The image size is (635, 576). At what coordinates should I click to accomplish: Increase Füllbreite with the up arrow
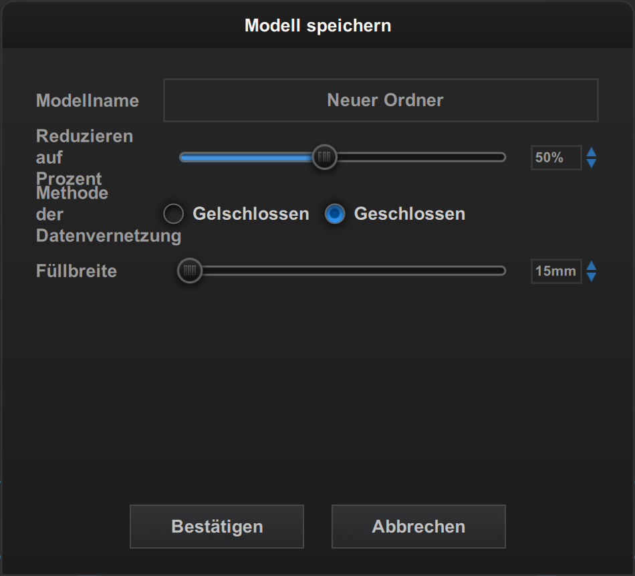click(x=591, y=266)
